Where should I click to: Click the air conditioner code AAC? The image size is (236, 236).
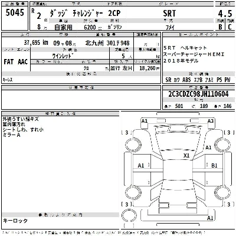point(22,62)
